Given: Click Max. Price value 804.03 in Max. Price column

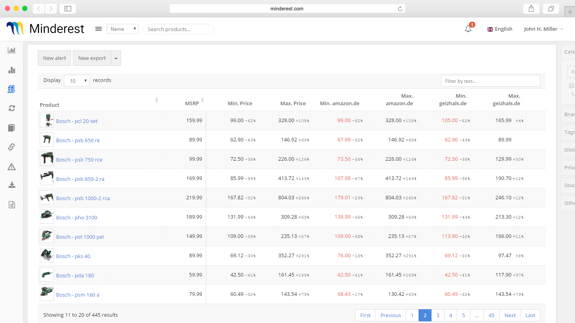Looking at the screenshot, I should pyautogui.click(x=286, y=197).
